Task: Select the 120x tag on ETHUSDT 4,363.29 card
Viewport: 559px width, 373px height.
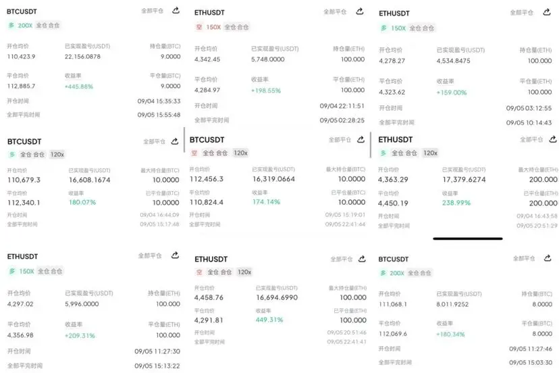Action: pyautogui.click(x=430, y=153)
